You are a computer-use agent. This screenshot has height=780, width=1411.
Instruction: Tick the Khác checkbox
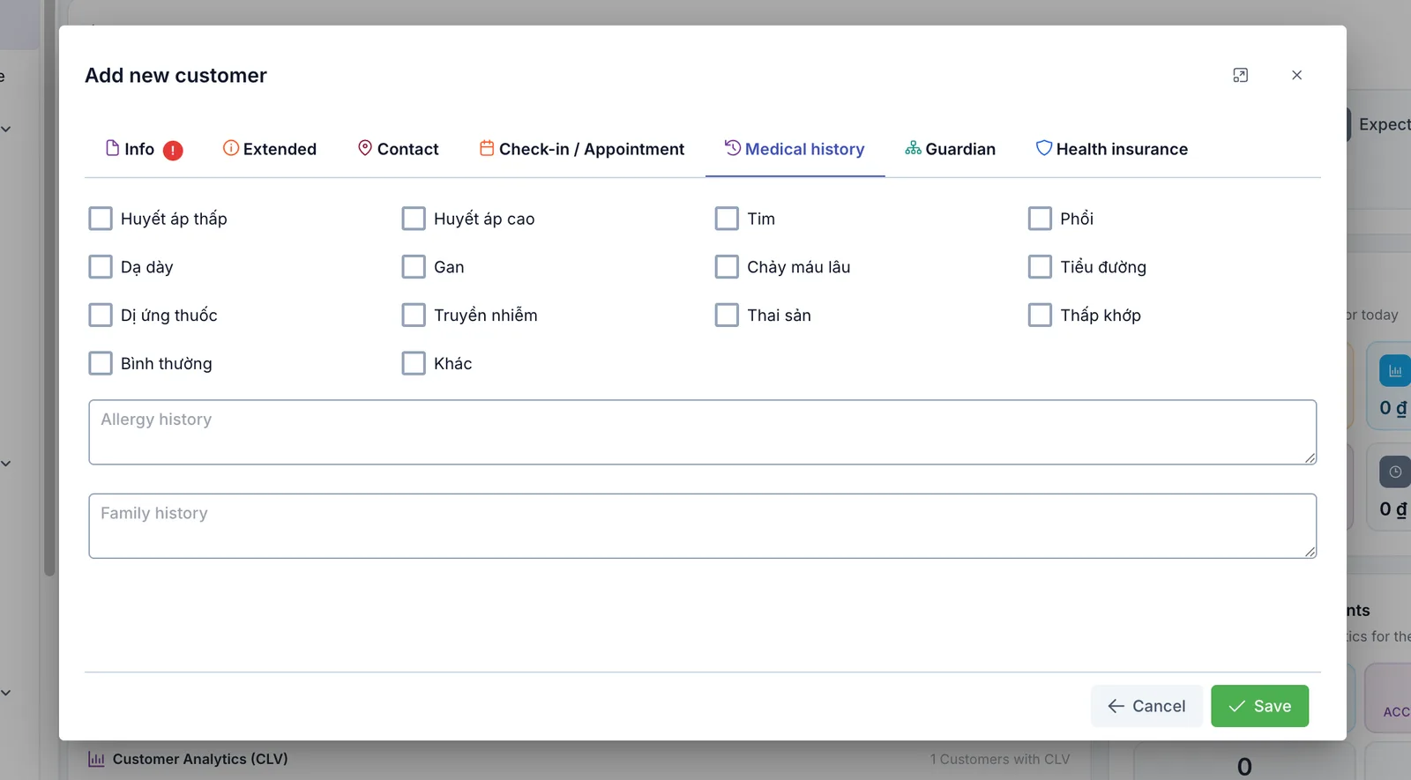414,363
